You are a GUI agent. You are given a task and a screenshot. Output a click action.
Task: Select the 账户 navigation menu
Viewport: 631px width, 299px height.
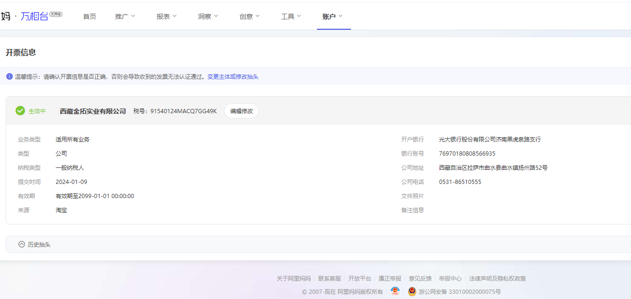coord(332,17)
